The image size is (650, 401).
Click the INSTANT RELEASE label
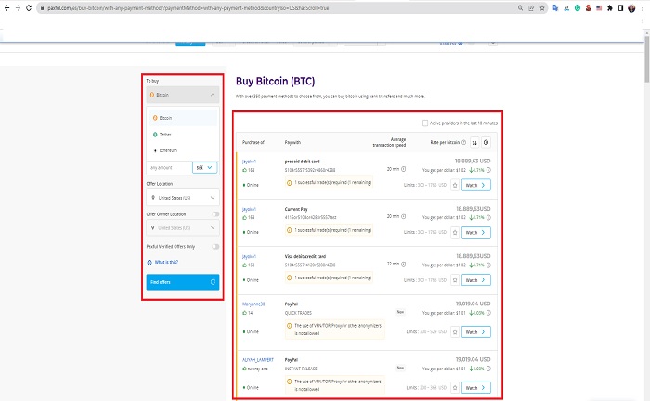click(x=301, y=369)
